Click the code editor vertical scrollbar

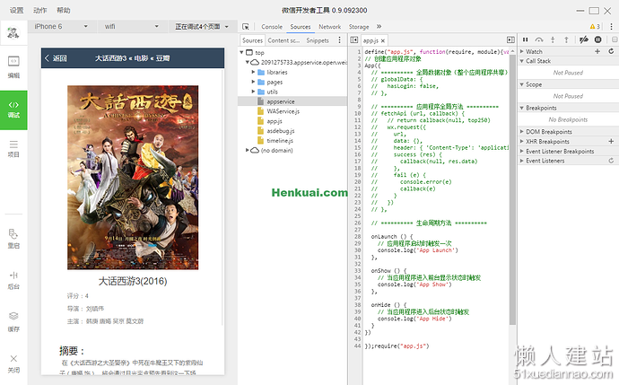tap(512, 188)
